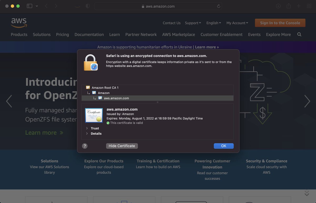This screenshot has height=203, width=316.
Task: Click the lock with Safari compass icon
Action: (91, 63)
